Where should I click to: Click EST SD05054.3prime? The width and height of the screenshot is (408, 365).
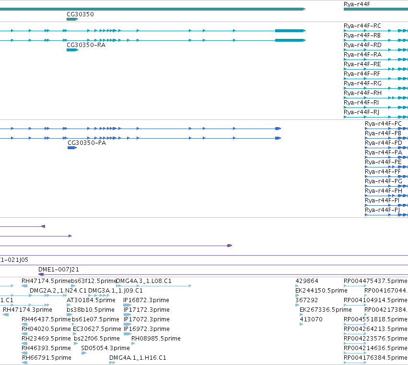(x=105, y=348)
